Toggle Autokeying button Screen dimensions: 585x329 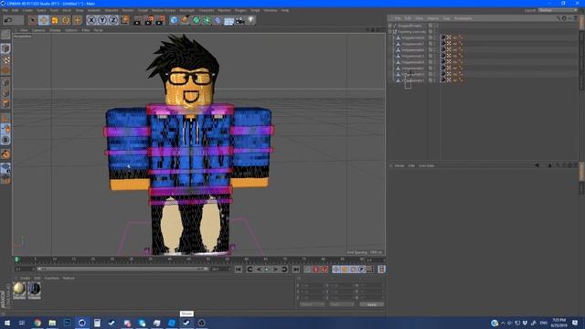[x=316, y=270]
